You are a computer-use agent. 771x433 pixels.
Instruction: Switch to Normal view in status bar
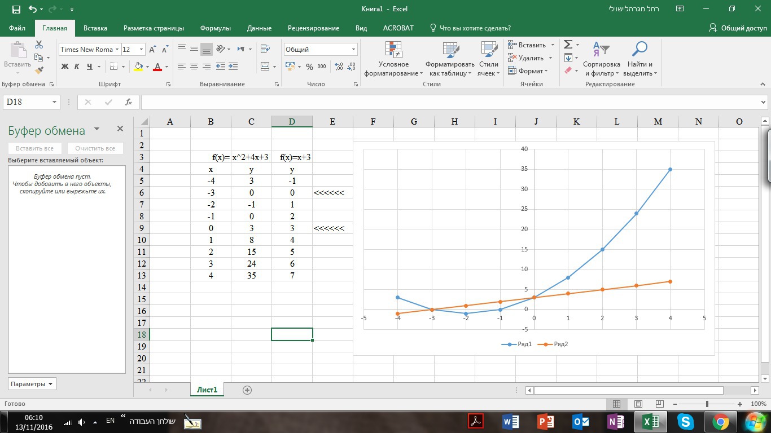[x=616, y=404]
